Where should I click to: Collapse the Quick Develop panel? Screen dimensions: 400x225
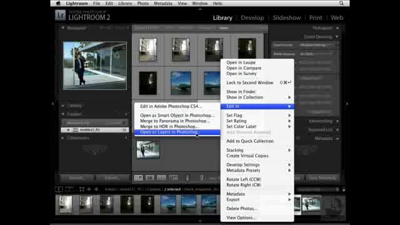click(337, 37)
